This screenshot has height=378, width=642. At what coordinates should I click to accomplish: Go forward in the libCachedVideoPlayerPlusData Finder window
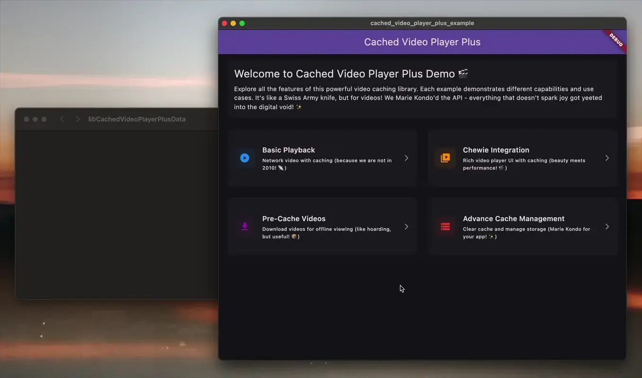tap(78, 119)
